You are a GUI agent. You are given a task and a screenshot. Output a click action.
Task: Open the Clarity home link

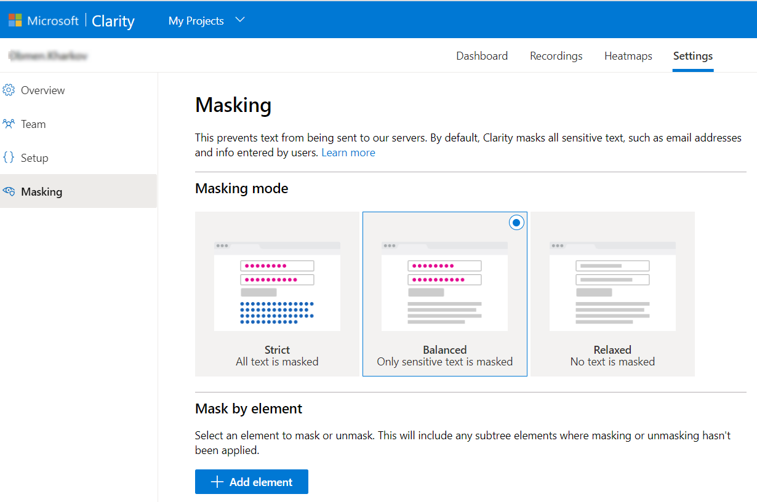[113, 21]
